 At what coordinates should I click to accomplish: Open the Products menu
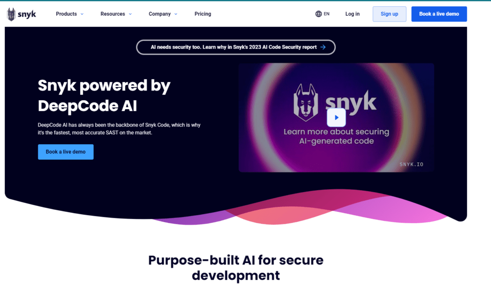coord(70,14)
